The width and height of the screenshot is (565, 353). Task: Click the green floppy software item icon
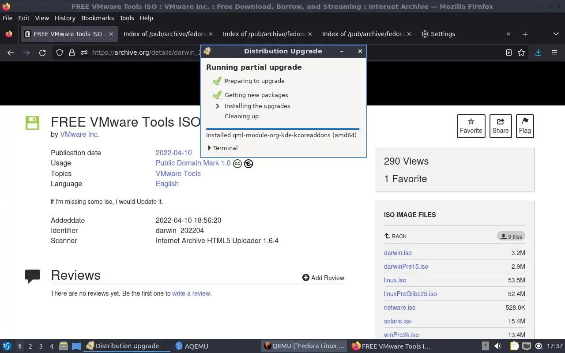coord(32,123)
